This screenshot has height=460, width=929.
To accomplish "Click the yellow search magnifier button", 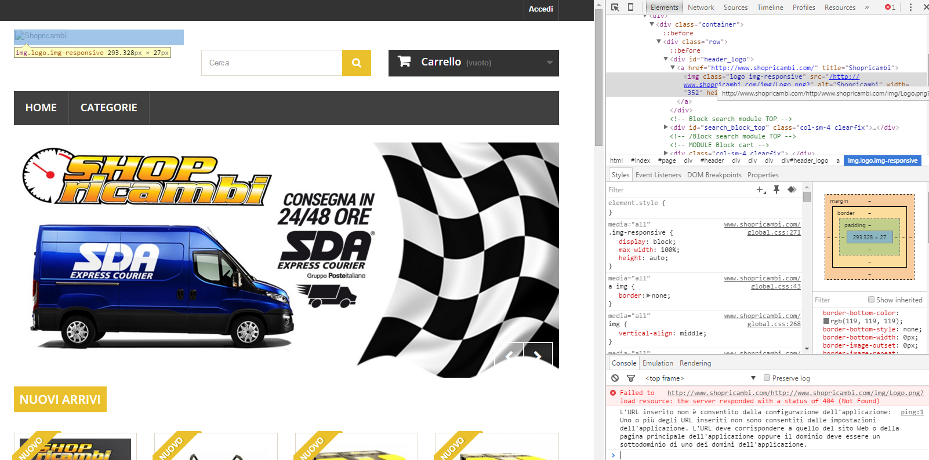I will pos(357,63).
